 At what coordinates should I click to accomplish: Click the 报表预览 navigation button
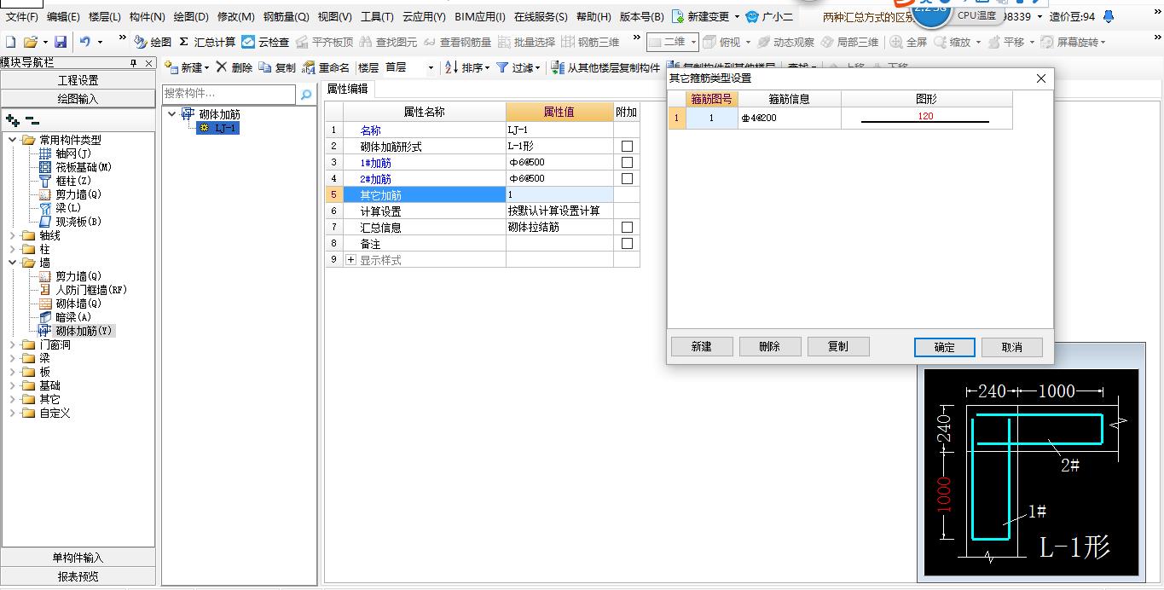[x=78, y=576]
